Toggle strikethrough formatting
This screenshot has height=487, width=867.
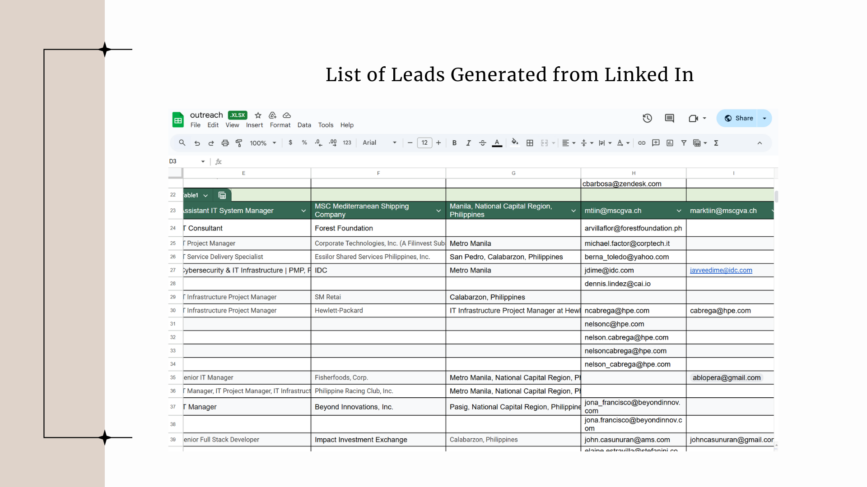pyautogui.click(x=482, y=143)
